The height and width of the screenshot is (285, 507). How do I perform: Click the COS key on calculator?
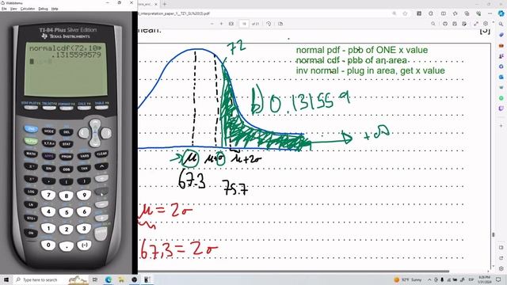point(67,169)
